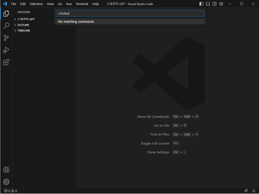The height and width of the screenshot is (194, 259).
Task: Open the notifications bell icon
Action: point(253,191)
